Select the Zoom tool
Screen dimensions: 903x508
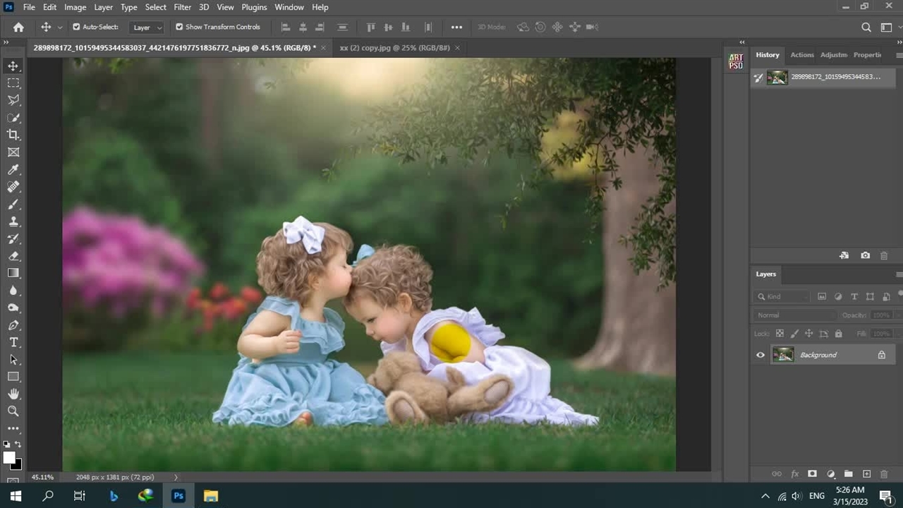(x=13, y=411)
